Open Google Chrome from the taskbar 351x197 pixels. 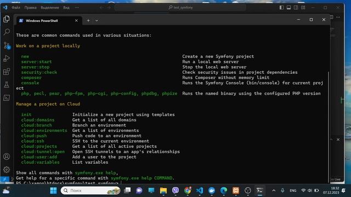188,190
